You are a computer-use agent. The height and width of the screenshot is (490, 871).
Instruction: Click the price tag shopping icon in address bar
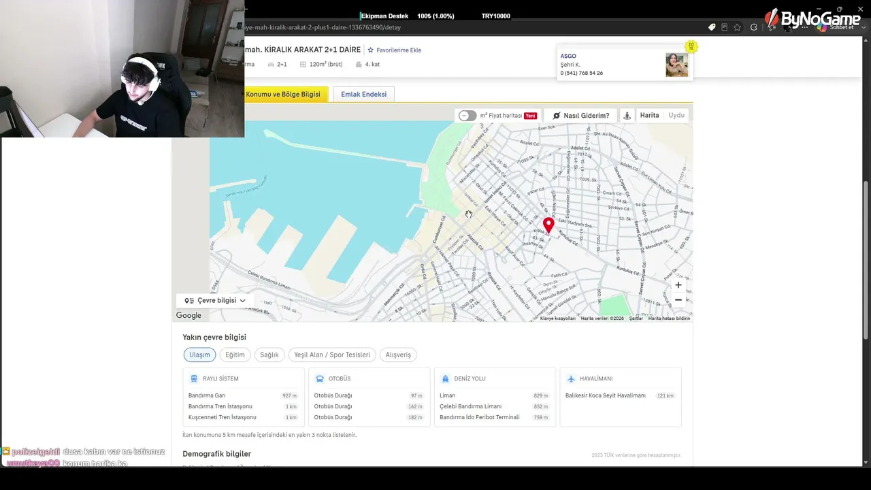point(712,27)
